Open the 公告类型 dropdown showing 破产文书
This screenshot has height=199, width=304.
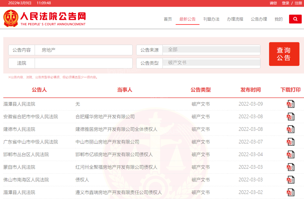211,63
